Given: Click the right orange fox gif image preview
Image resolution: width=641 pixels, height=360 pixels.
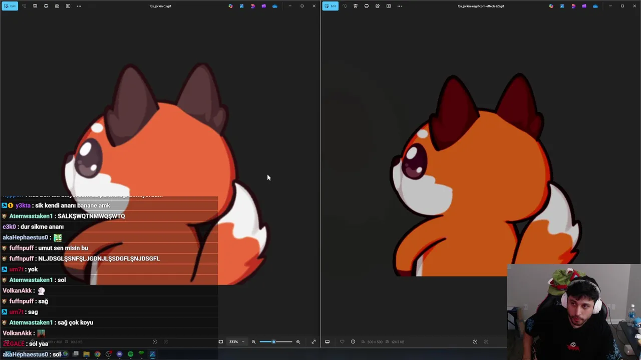Looking at the screenshot, I should 486,175.
